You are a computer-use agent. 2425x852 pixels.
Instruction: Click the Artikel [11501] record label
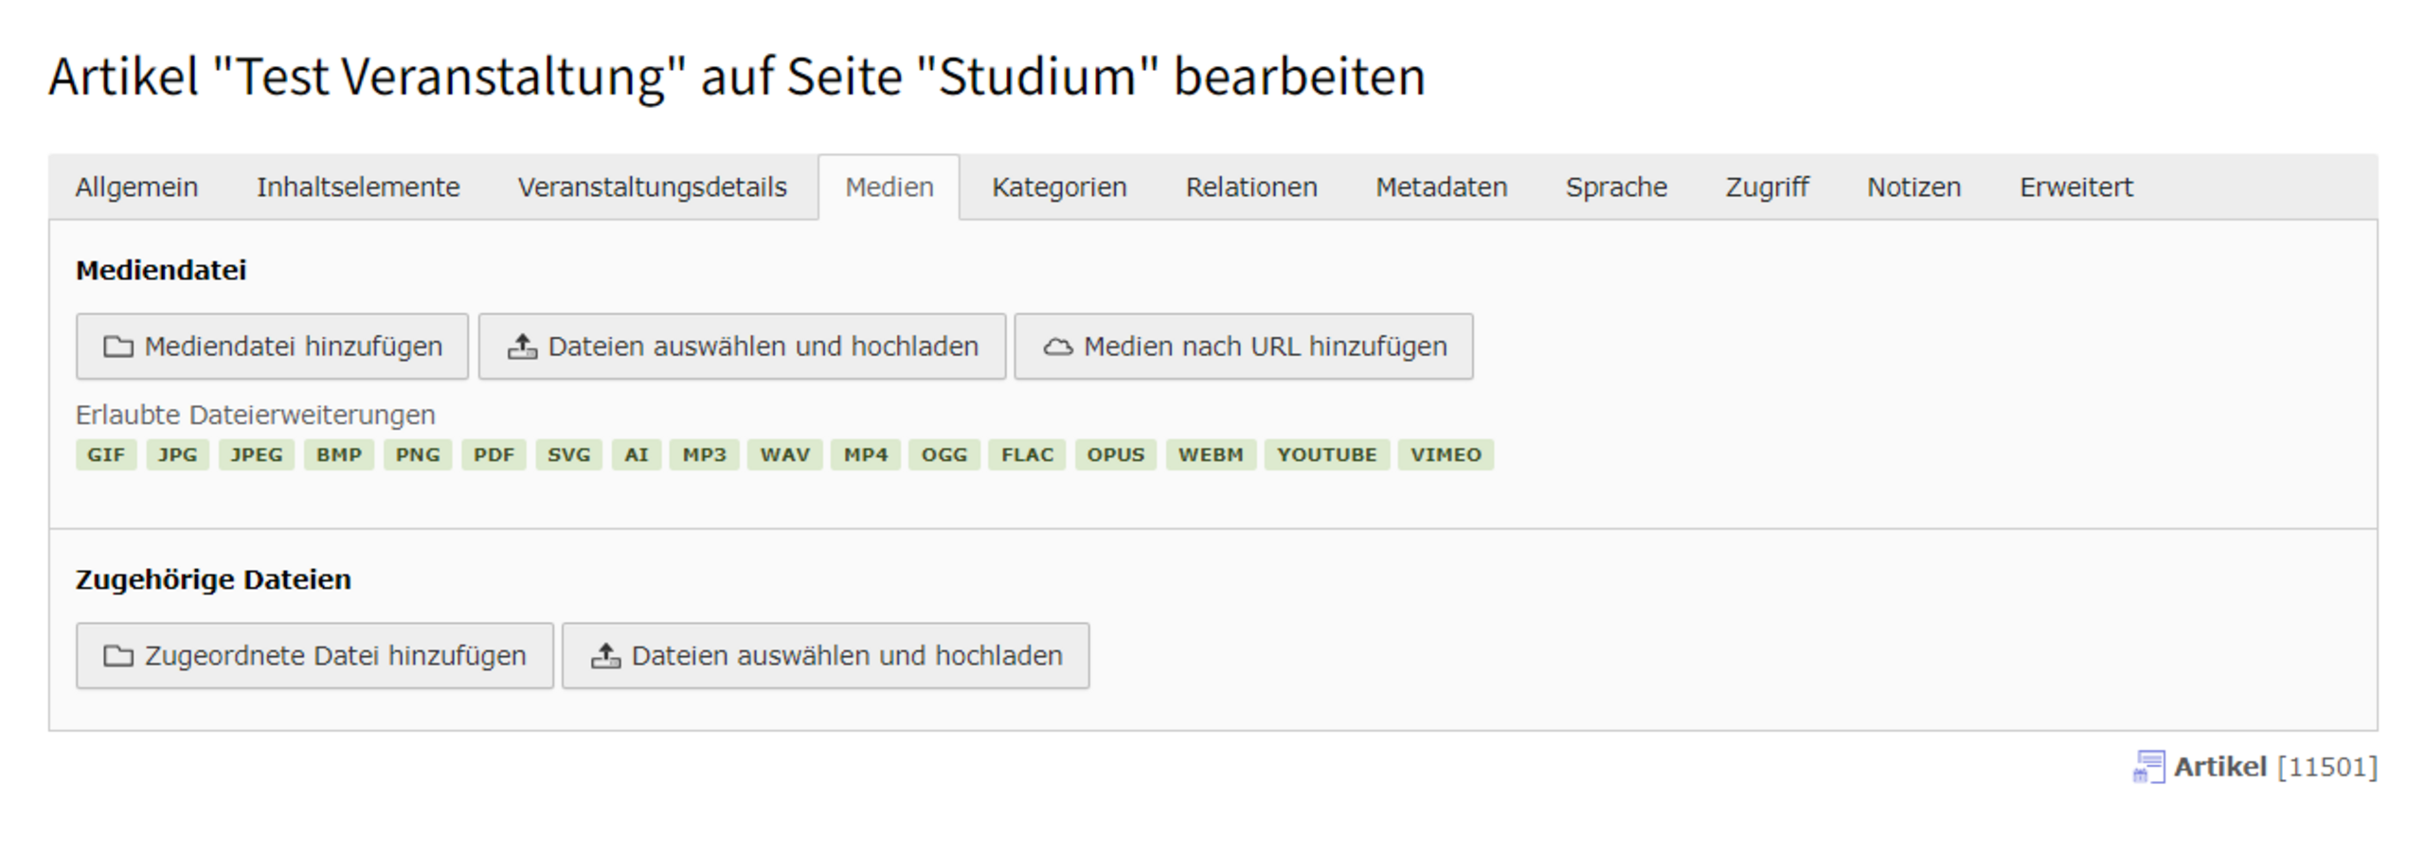point(2275,767)
